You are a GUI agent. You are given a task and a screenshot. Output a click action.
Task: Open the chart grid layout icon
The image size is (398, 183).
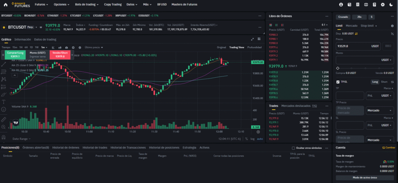click(259, 39)
